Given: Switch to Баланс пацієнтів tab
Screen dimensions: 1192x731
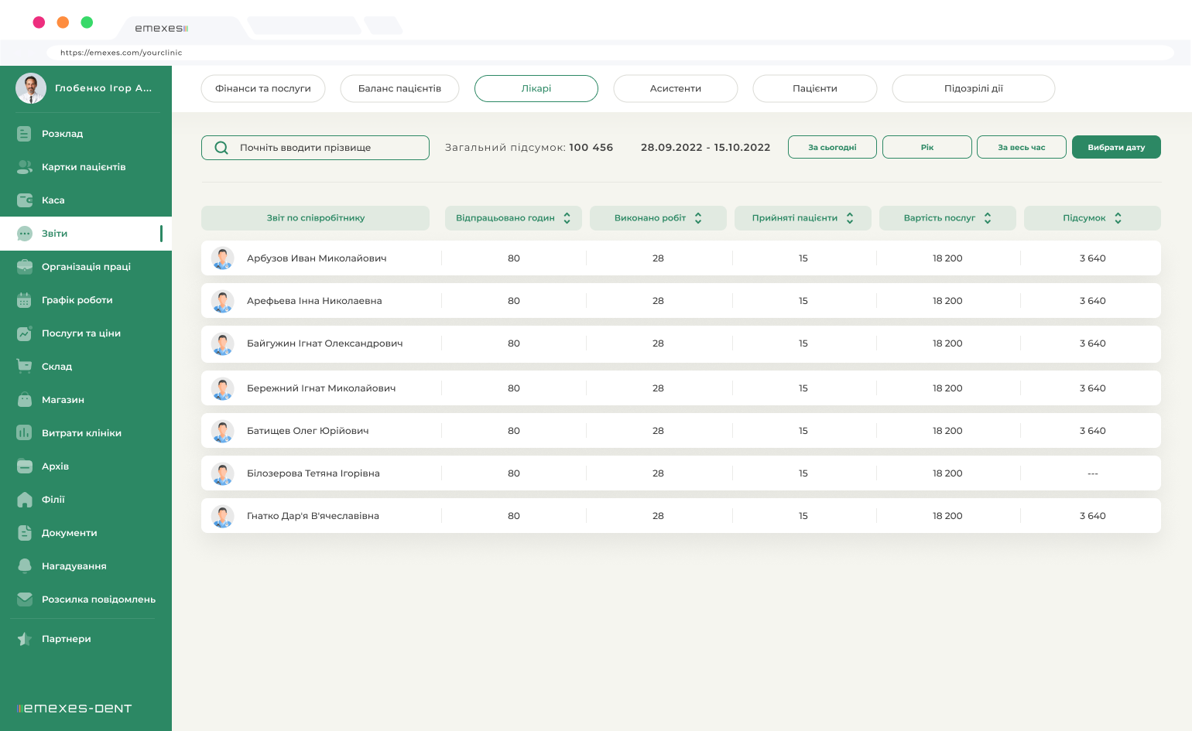Looking at the screenshot, I should [399, 88].
